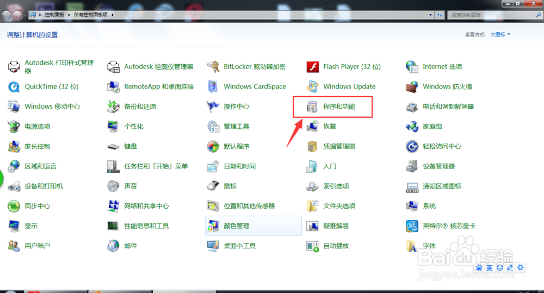Viewport: 544px width, 293px height.
Task: Open 区域和语言 globe icon
Action: point(14,166)
